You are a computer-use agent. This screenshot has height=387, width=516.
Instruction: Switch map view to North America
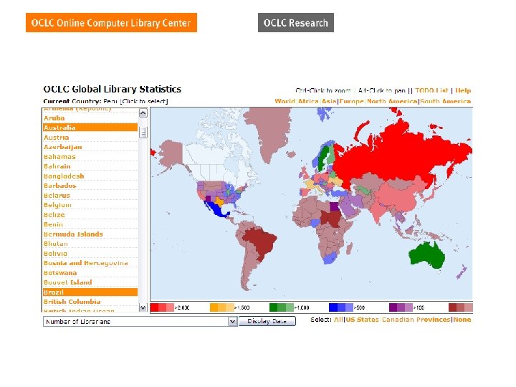(392, 101)
